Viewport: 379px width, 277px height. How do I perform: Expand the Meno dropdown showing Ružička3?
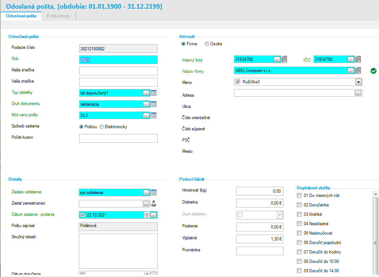[x=358, y=82]
